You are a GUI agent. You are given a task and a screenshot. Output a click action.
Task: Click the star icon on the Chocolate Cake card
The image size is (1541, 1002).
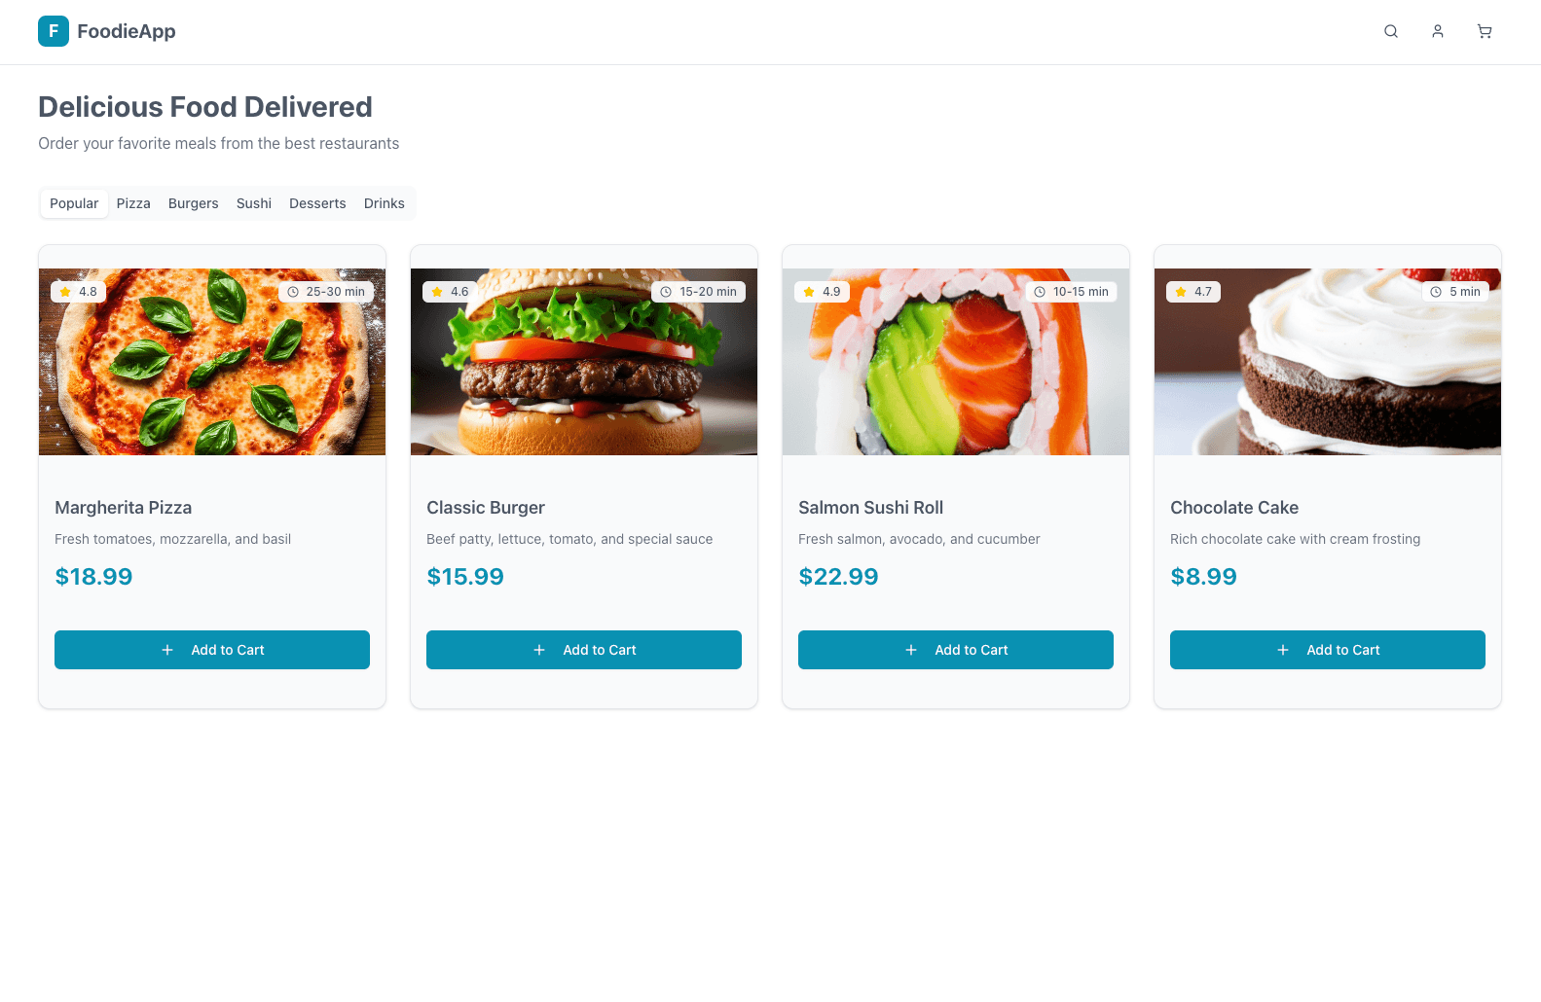(1181, 291)
